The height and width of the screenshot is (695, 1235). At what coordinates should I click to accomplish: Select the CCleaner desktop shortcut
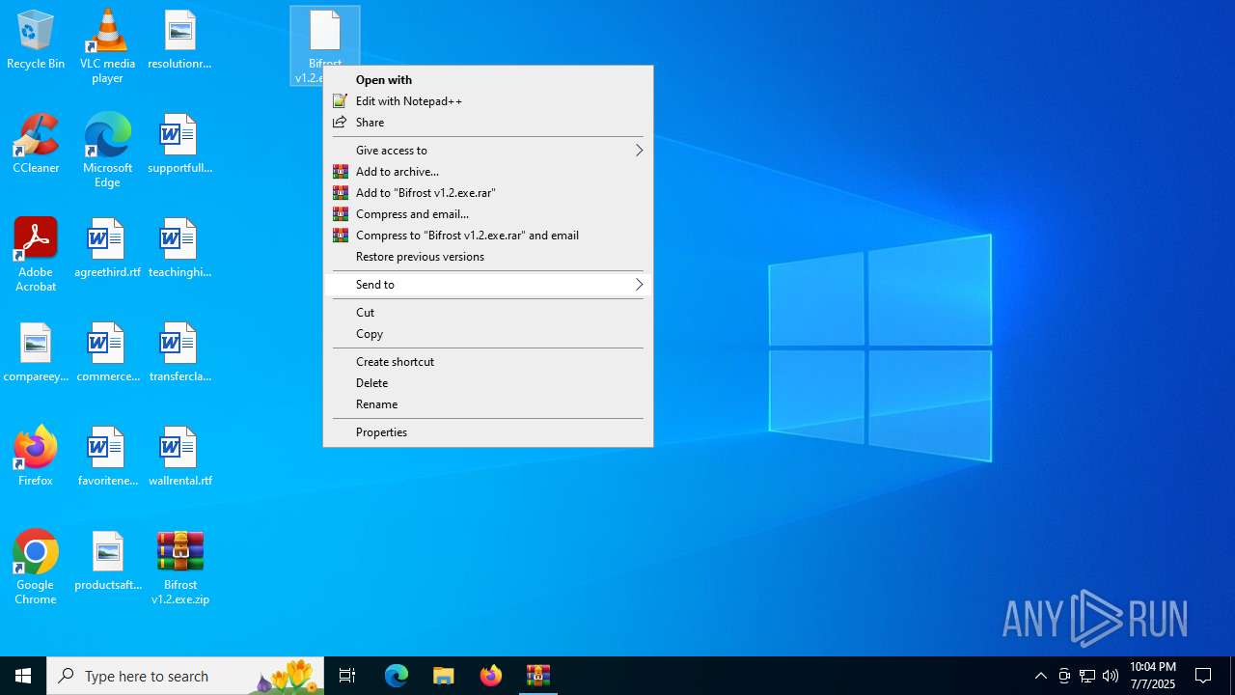pos(36,144)
